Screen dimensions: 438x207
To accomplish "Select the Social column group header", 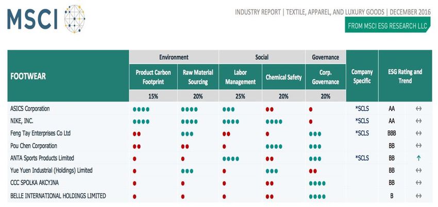I will click(262, 57).
